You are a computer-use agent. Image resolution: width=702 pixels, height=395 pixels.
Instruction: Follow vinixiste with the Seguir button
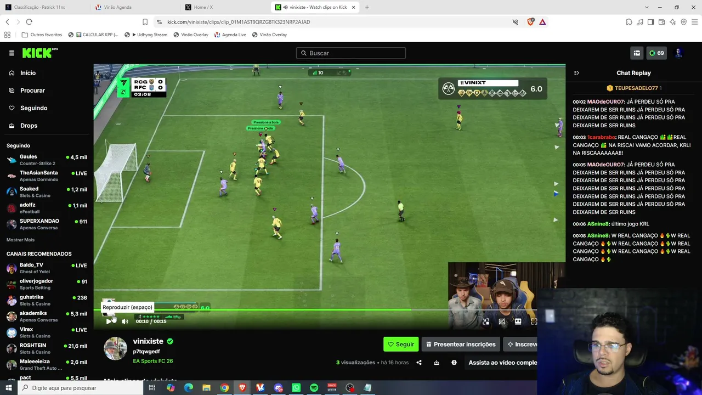[401, 345]
